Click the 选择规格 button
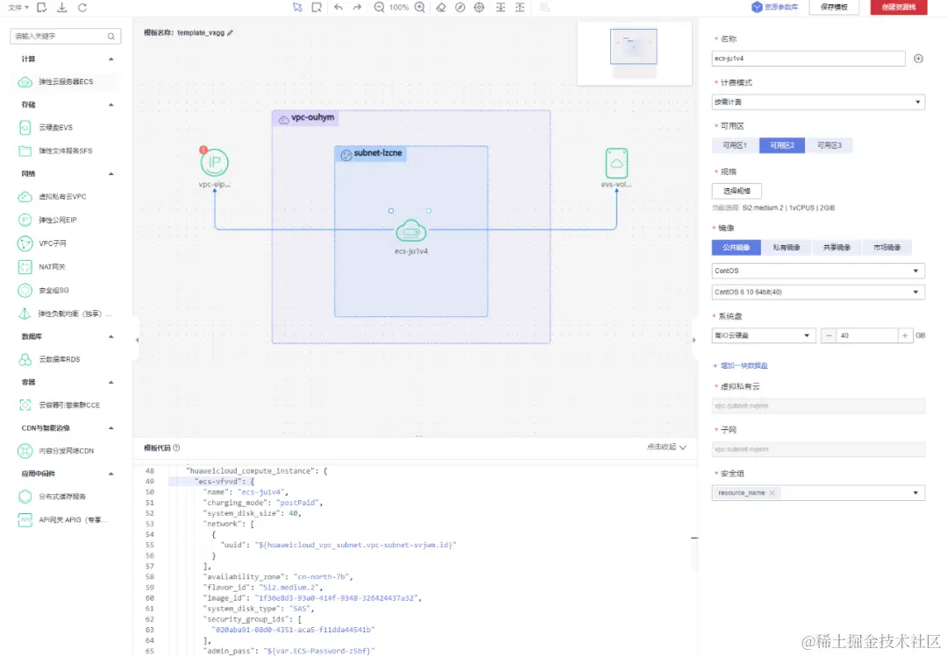Image resolution: width=947 pixels, height=656 pixels. point(737,191)
